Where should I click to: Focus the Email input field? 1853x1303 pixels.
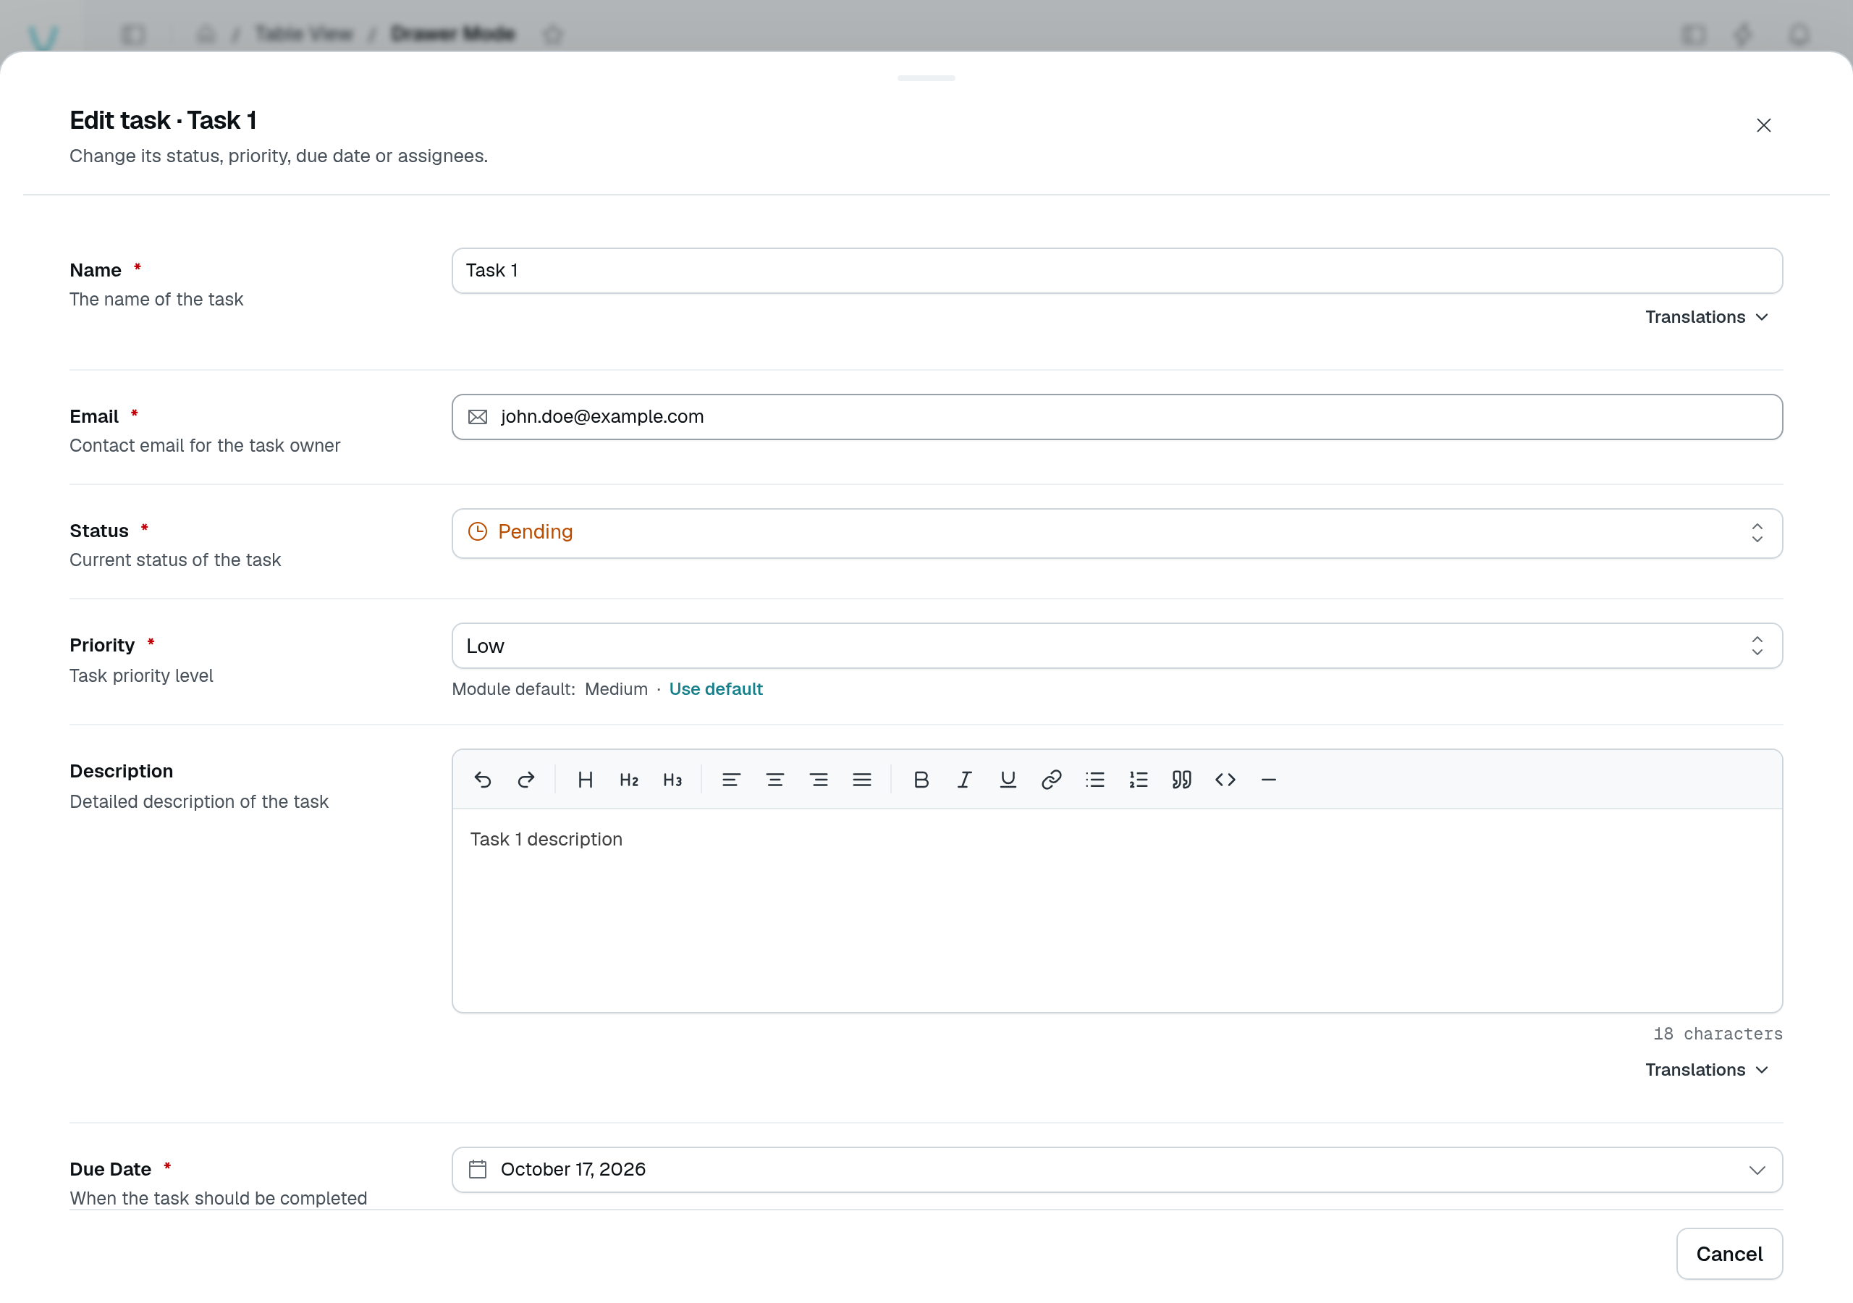(x=1117, y=416)
